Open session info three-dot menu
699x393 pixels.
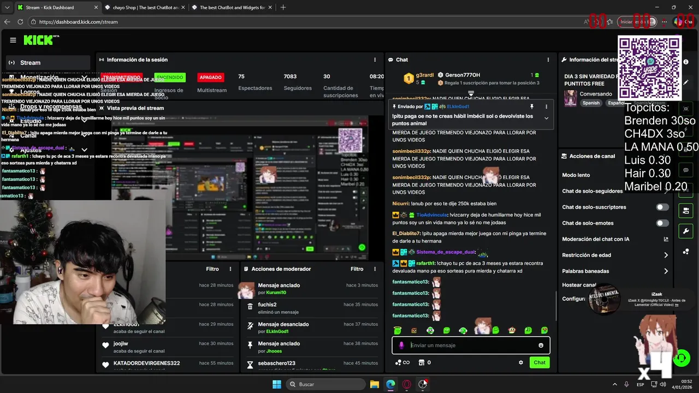375,59
